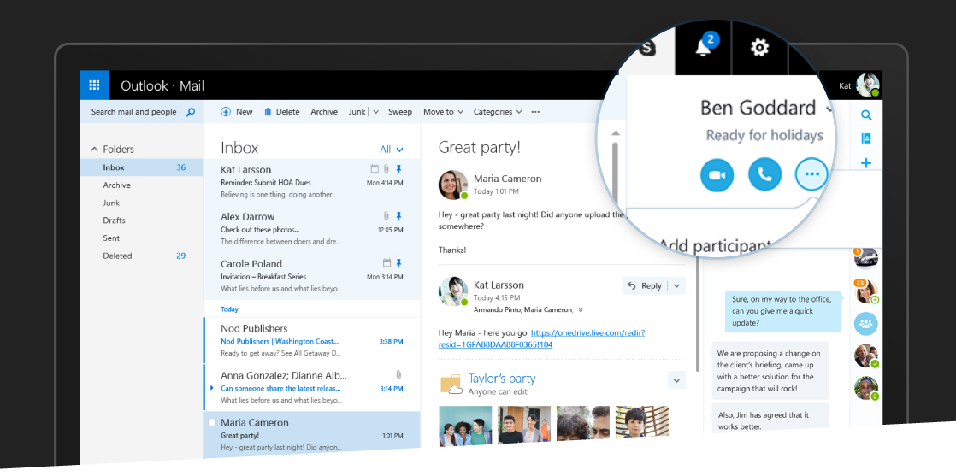Start a voice call with Ben Goddard
This screenshot has width=956, height=476.
pos(764,175)
